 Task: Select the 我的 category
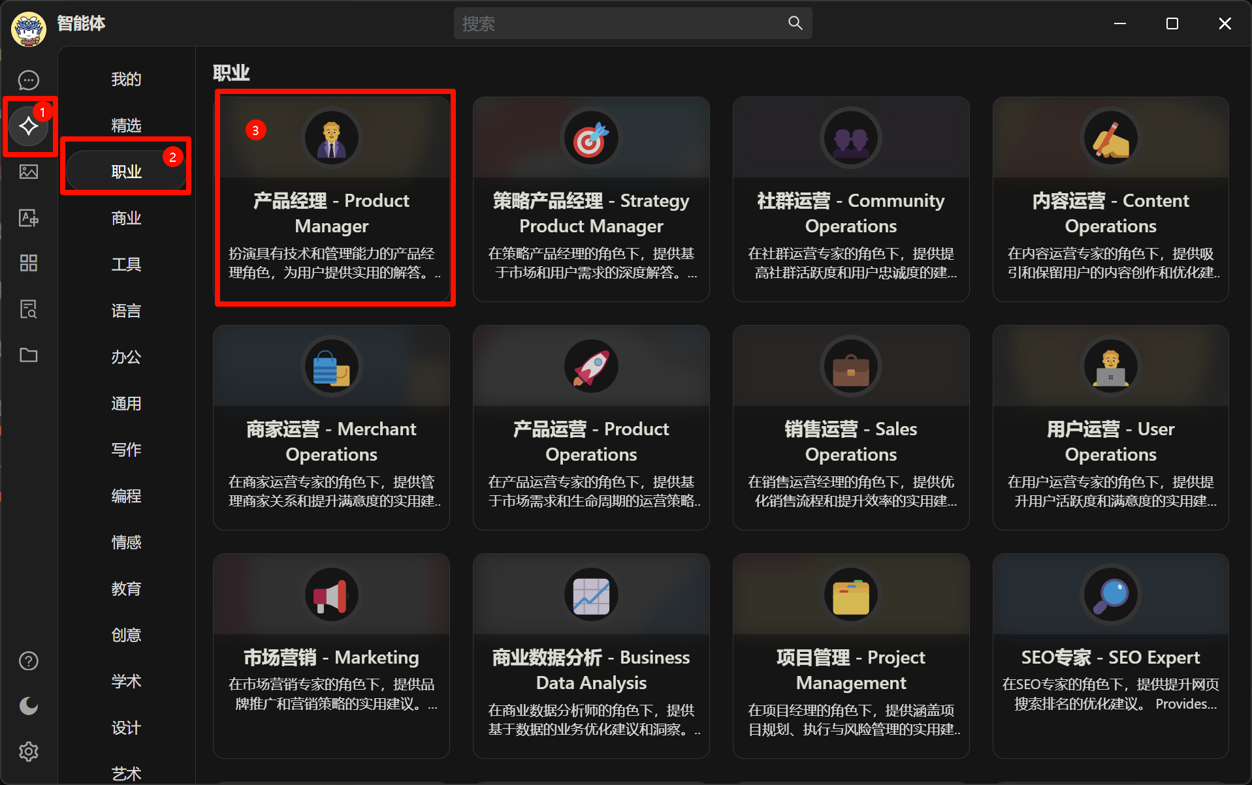click(x=126, y=79)
